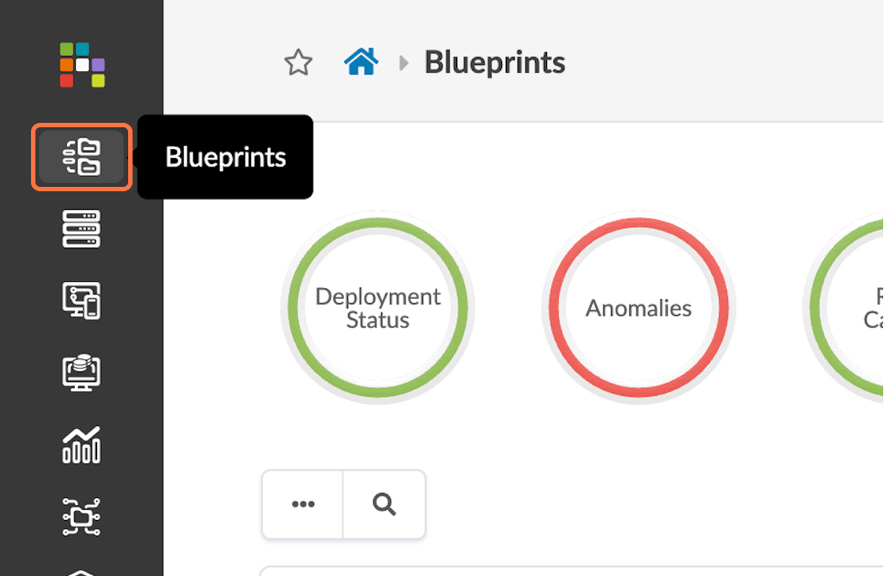The width and height of the screenshot is (884, 576).
Task: Click the colorful squares logo in sidebar
Action: [x=82, y=64]
